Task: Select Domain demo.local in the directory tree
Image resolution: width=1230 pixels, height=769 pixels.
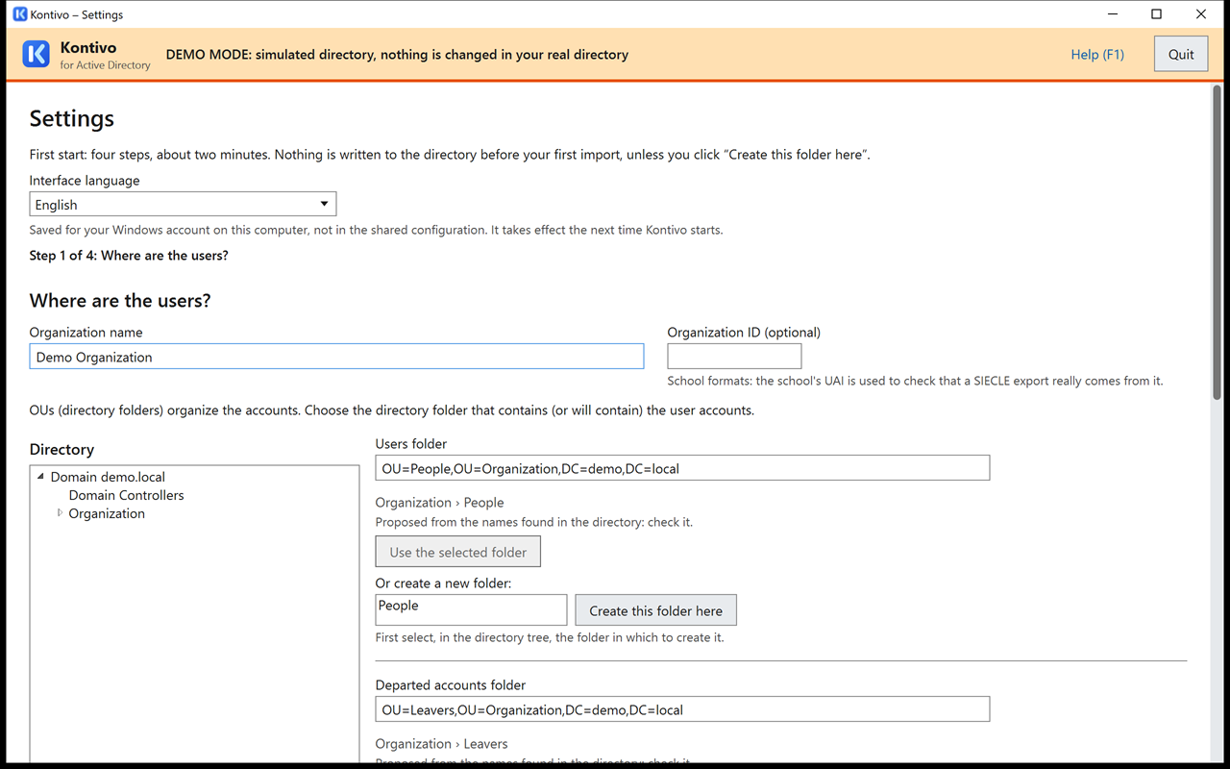Action: pos(108,477)
